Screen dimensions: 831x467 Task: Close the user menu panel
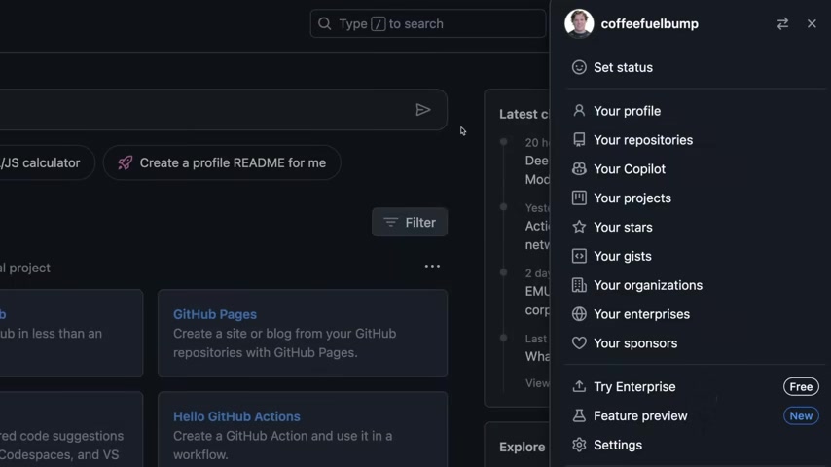(x=812, y=24)
